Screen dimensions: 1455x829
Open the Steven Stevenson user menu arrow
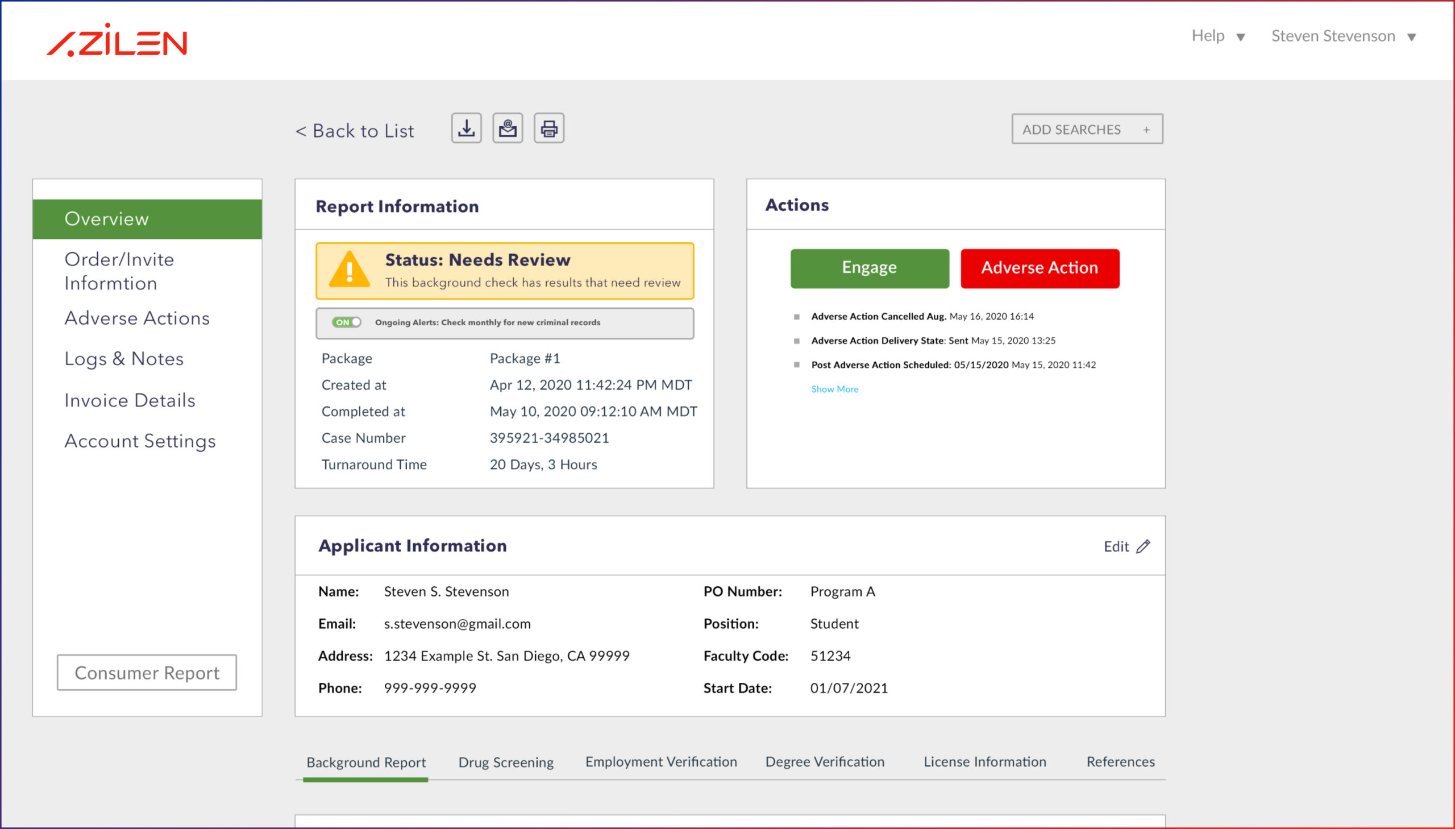[1412, 38]
